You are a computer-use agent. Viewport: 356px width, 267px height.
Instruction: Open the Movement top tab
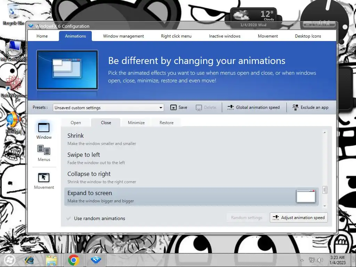tap(268, 36)
